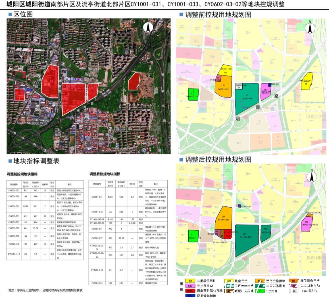Click the 9.06 area cell in the after table
Image resolution: width=329 pixels, height=297 pixels.
pyautogui.click(x=121, y=197)
